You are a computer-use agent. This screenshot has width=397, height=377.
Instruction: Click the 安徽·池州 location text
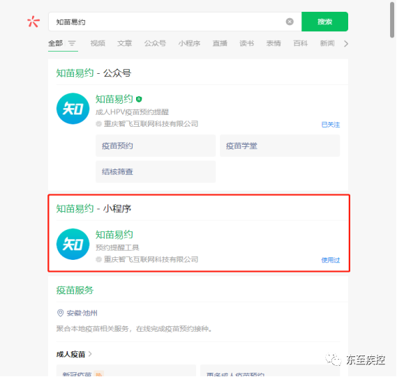pyautogui.click(x=82, y=314)
